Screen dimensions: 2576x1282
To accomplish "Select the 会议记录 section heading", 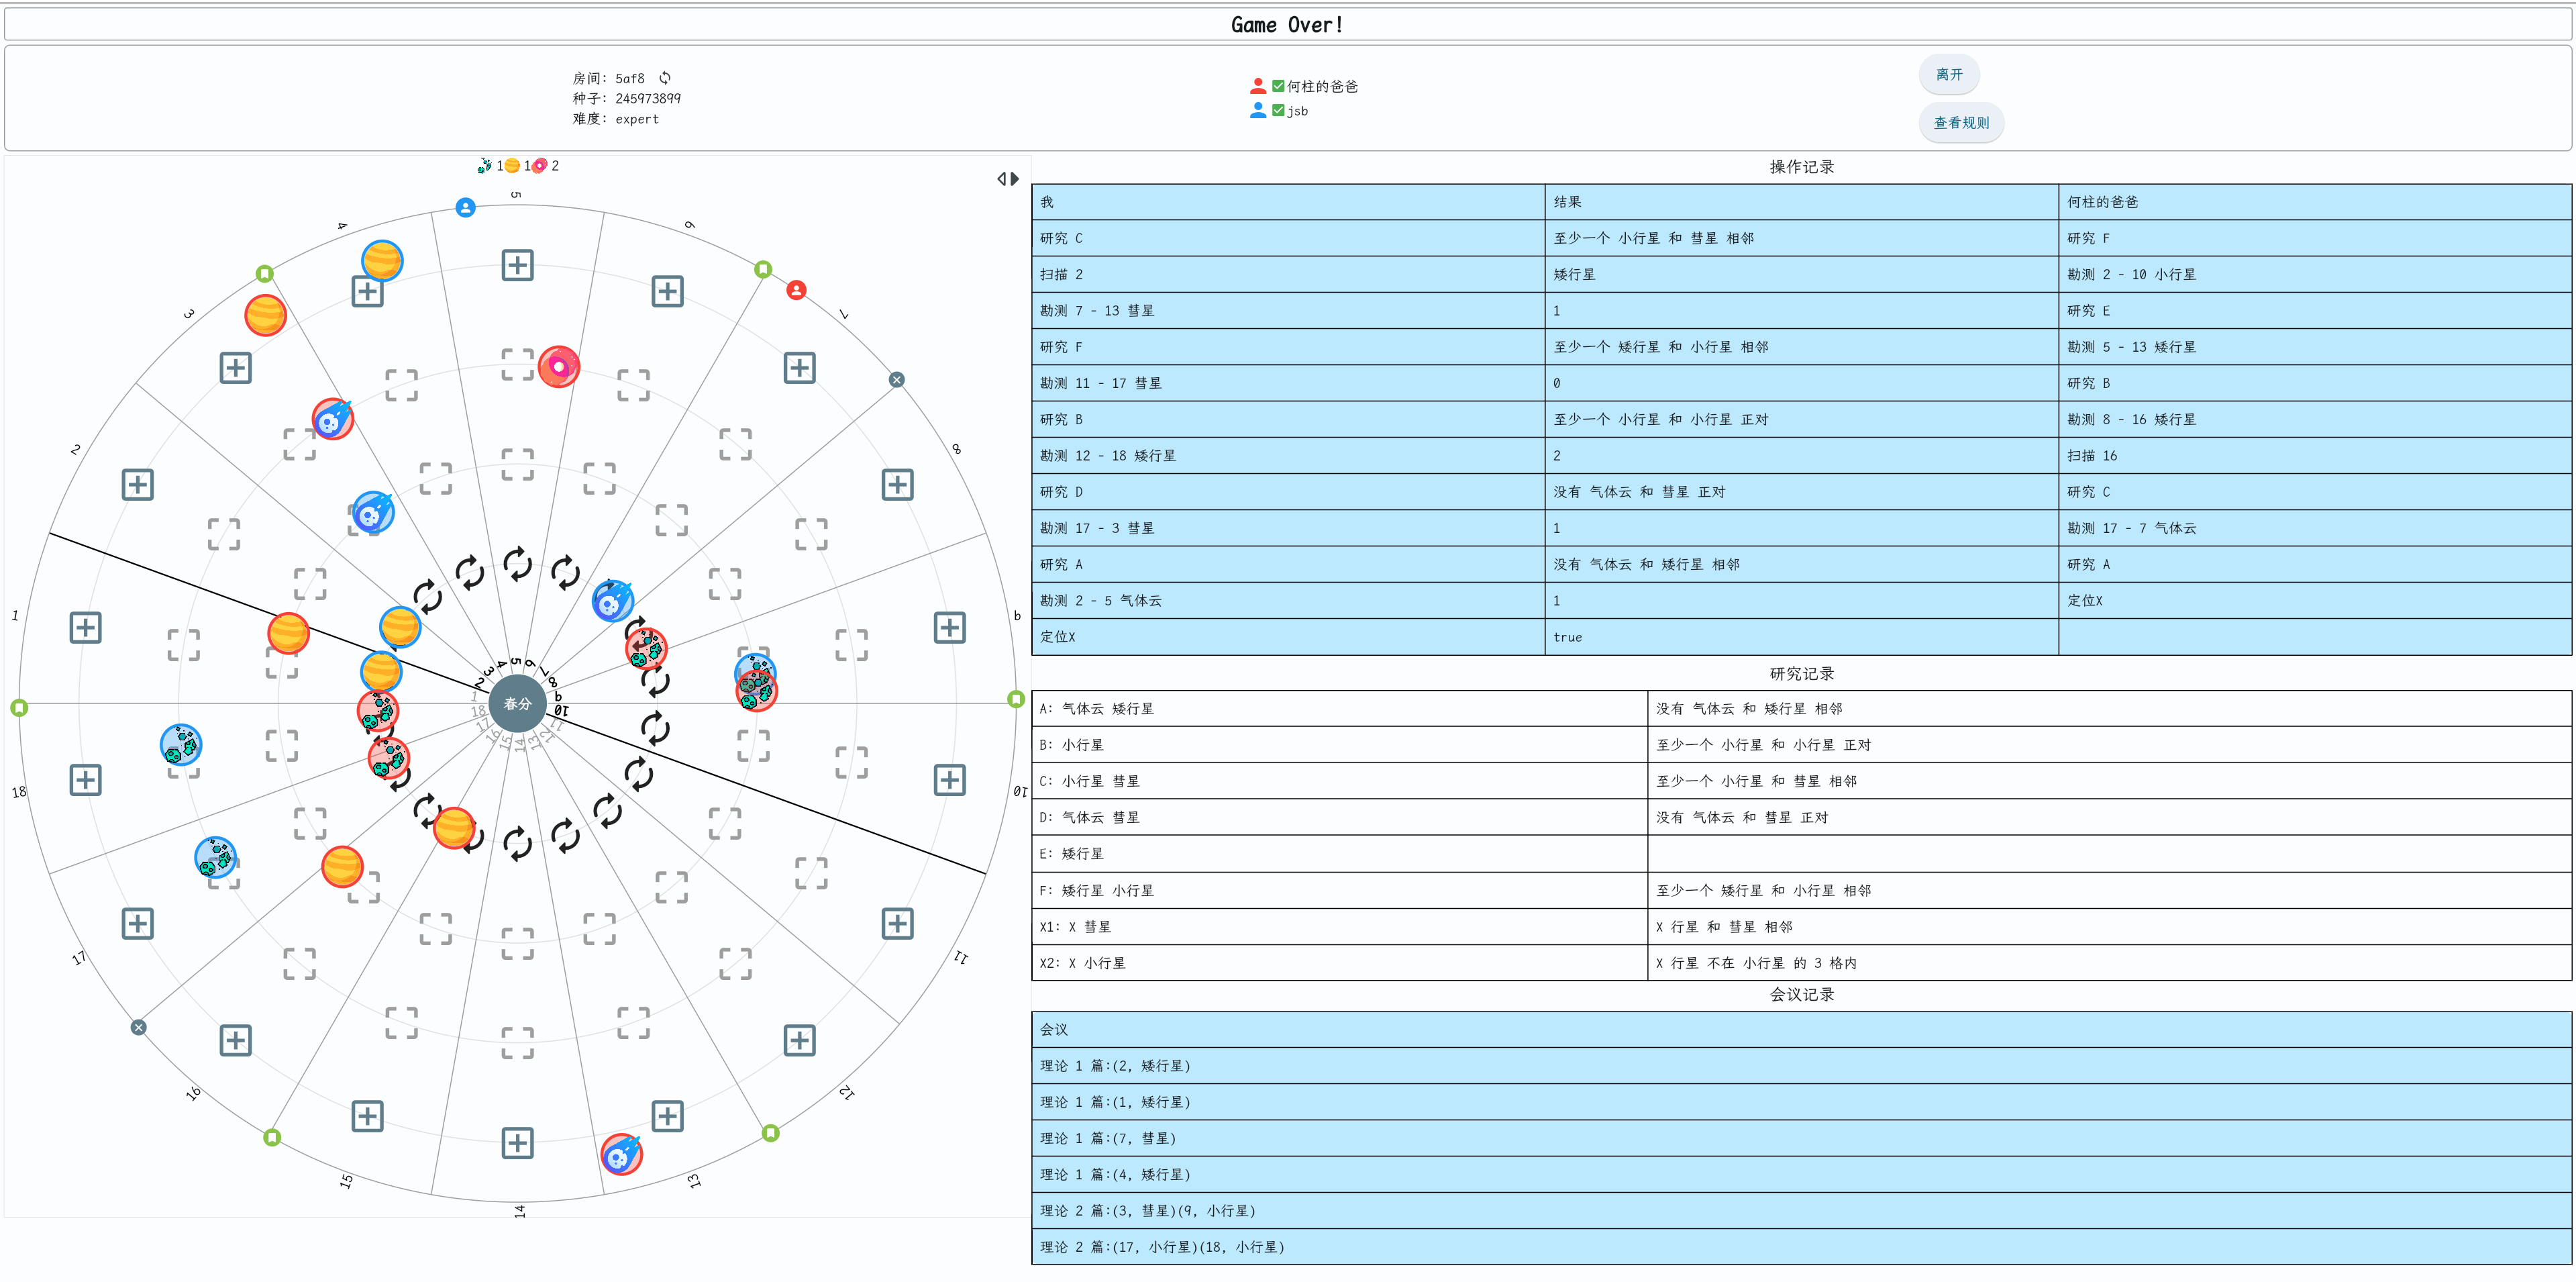I will click(x=1802, y=994).
